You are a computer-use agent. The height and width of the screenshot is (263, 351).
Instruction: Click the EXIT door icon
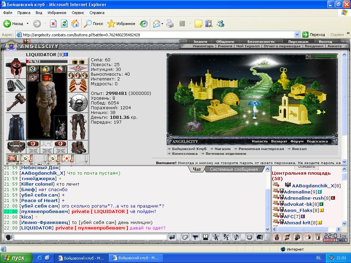pos(318,237)
